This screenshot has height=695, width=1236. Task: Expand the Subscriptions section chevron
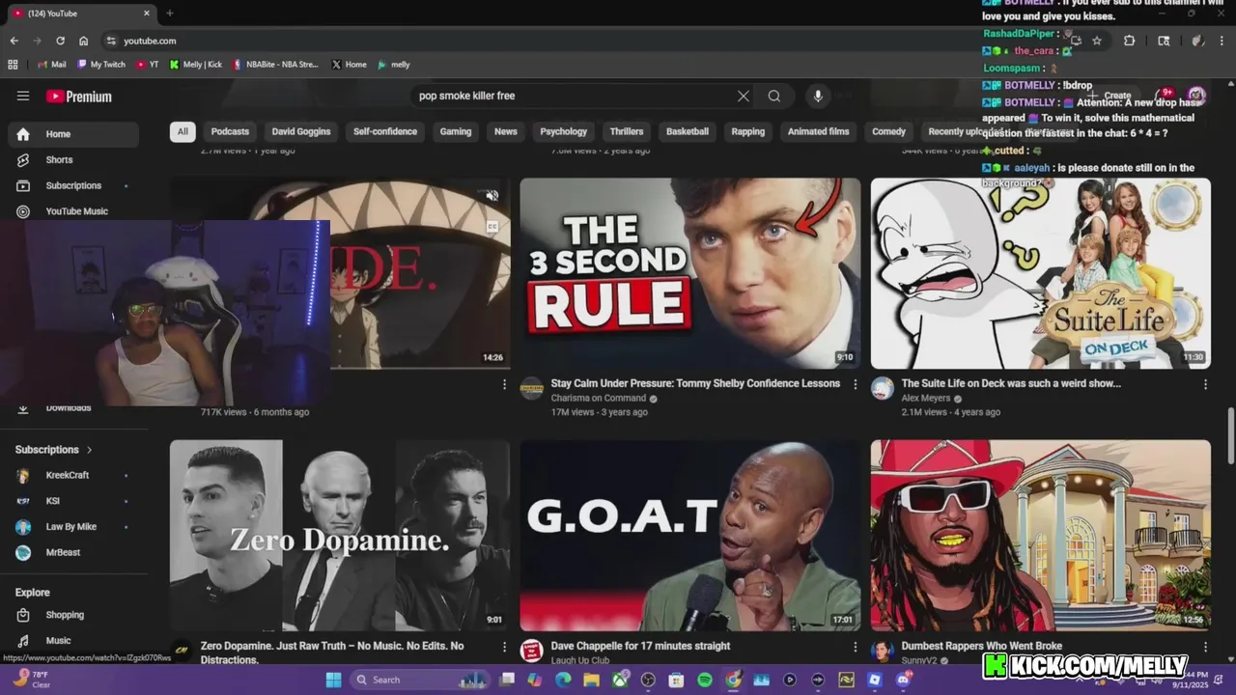90,450
